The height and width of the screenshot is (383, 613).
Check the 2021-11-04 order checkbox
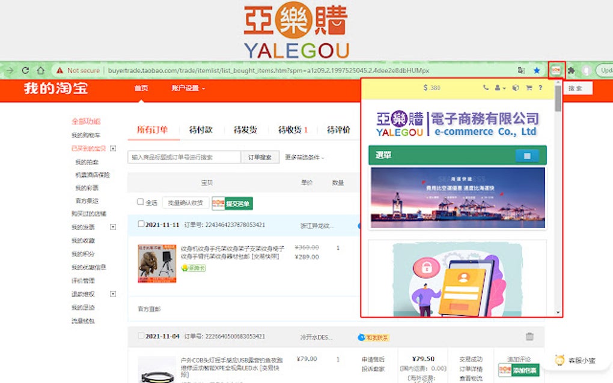(x=141, y=336)
